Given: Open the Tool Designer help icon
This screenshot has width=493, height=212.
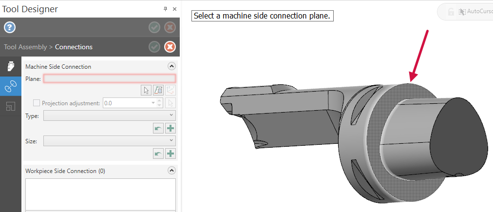Looking at the screenshot, I should tap(10, 28).
